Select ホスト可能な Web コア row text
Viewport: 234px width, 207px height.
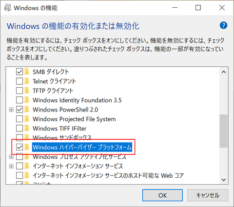click(108, 175)
